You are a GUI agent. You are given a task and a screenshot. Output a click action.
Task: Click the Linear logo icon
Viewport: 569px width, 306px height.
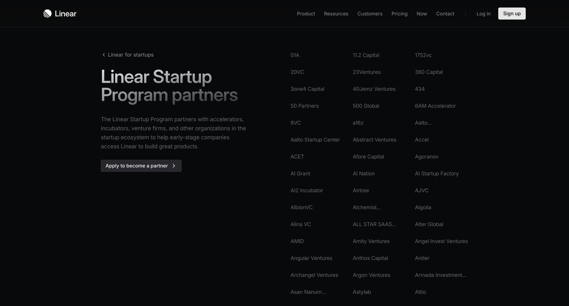tap(47, 14)
